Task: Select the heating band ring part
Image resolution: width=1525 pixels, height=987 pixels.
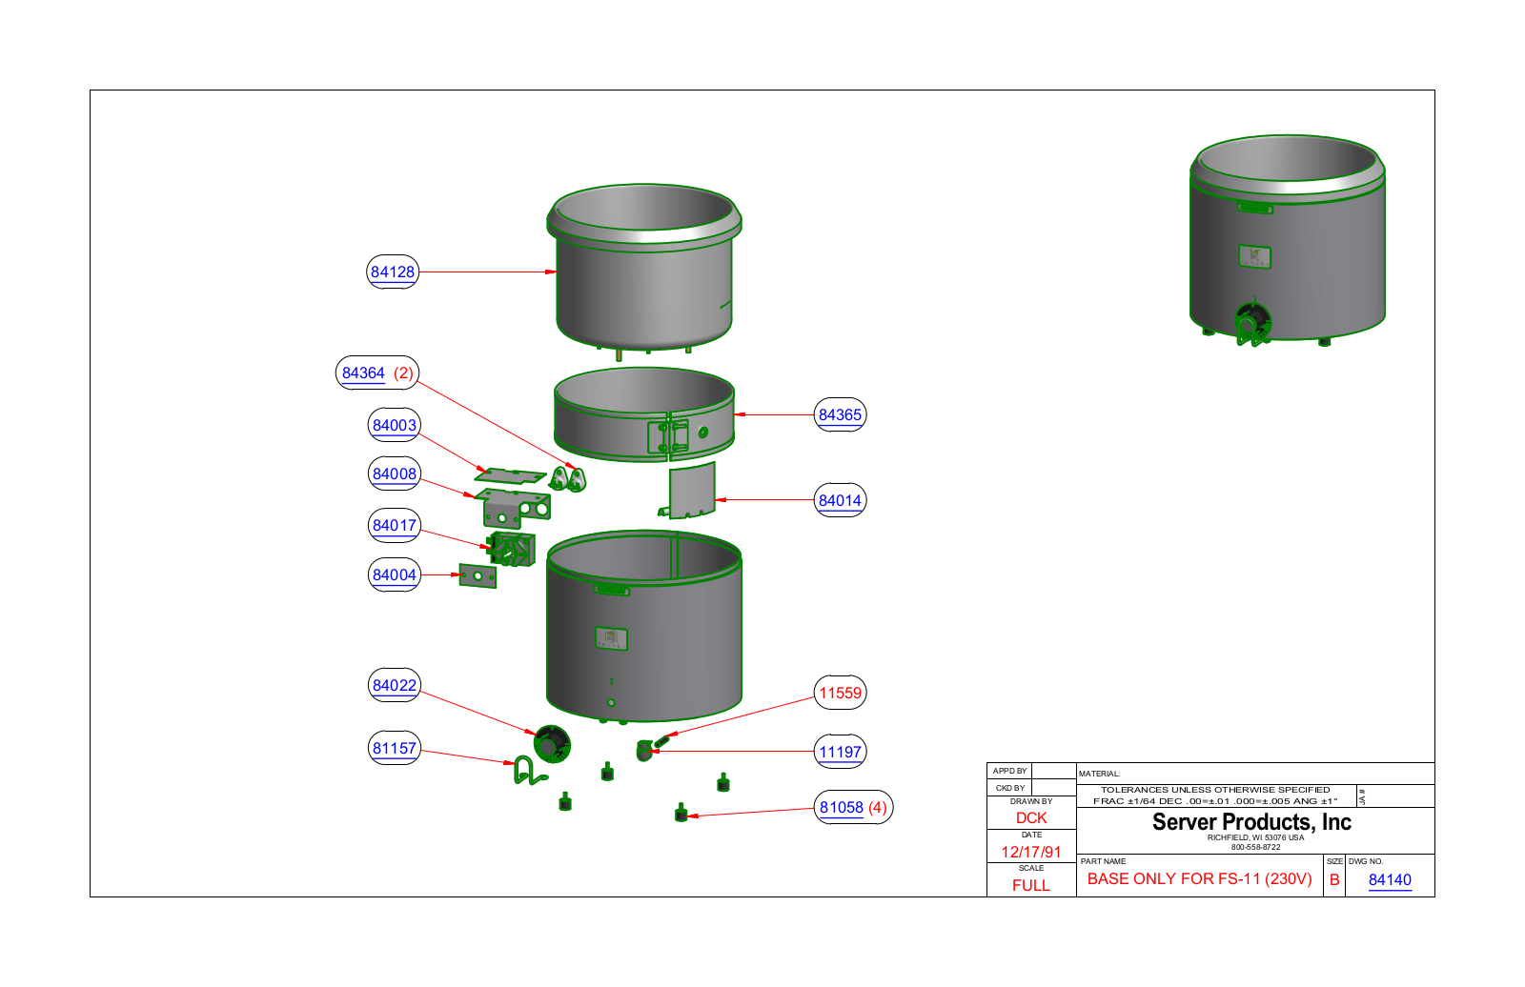Action: click(644, 414)
